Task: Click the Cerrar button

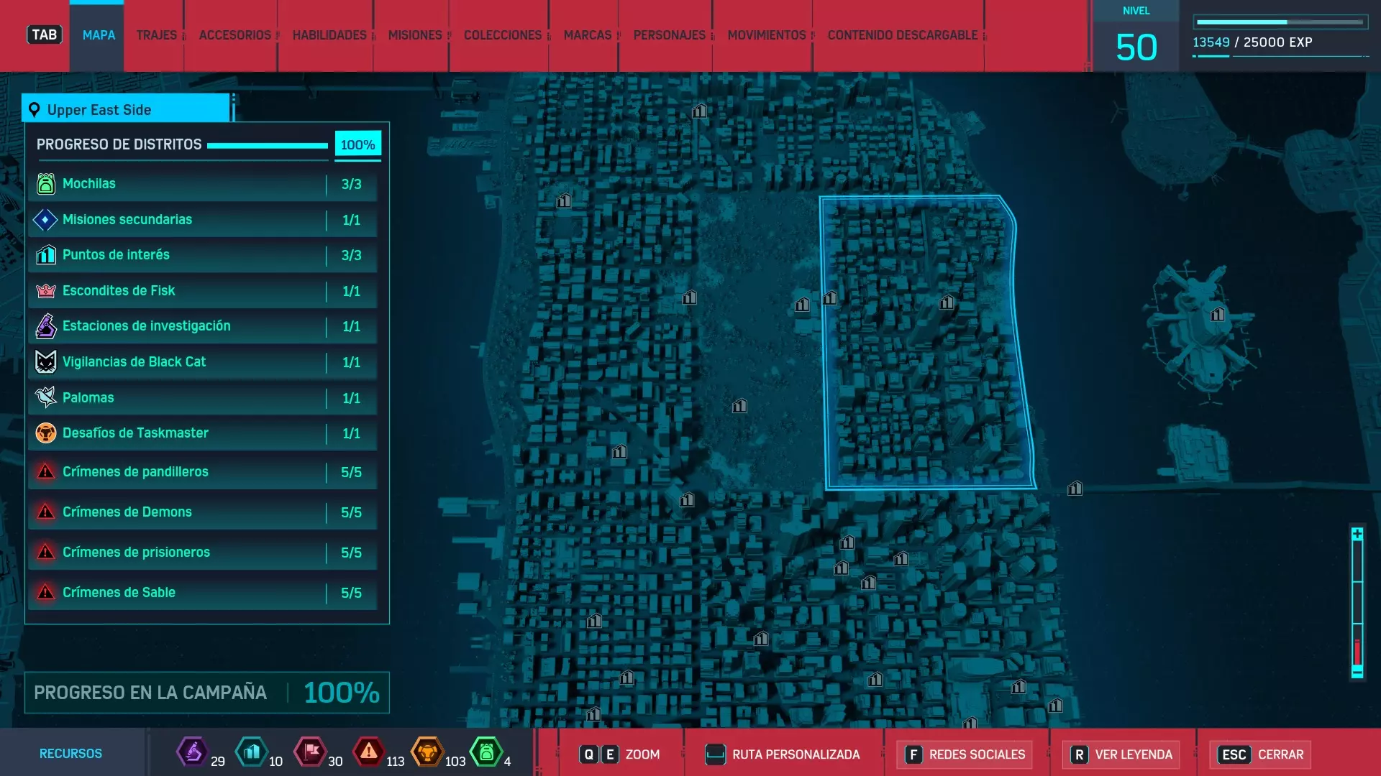Action: [x=1259, y=754]
